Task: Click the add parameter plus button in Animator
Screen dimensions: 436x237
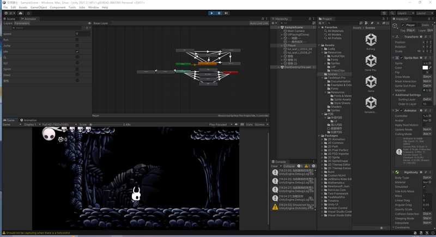Action: 88,28
